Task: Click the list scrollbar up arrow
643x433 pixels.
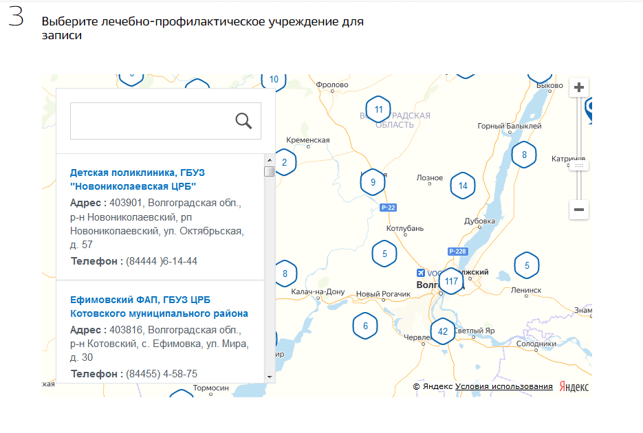Action: point(270,160)
